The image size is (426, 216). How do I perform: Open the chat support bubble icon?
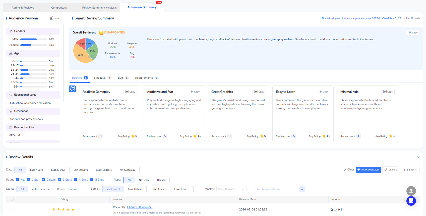(x=411, y=201)
